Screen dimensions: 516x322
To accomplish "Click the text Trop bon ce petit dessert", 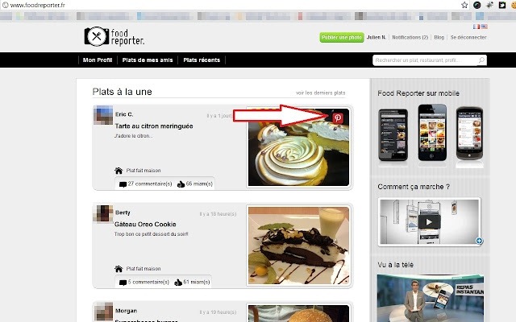I will (x=151, y=234).
